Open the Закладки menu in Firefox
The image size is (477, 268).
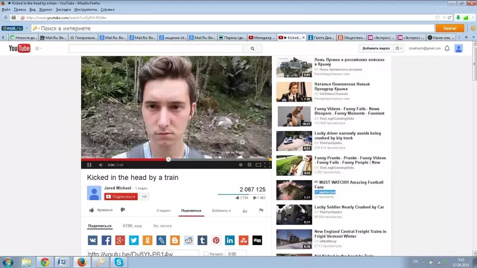[x=63, y=10]
